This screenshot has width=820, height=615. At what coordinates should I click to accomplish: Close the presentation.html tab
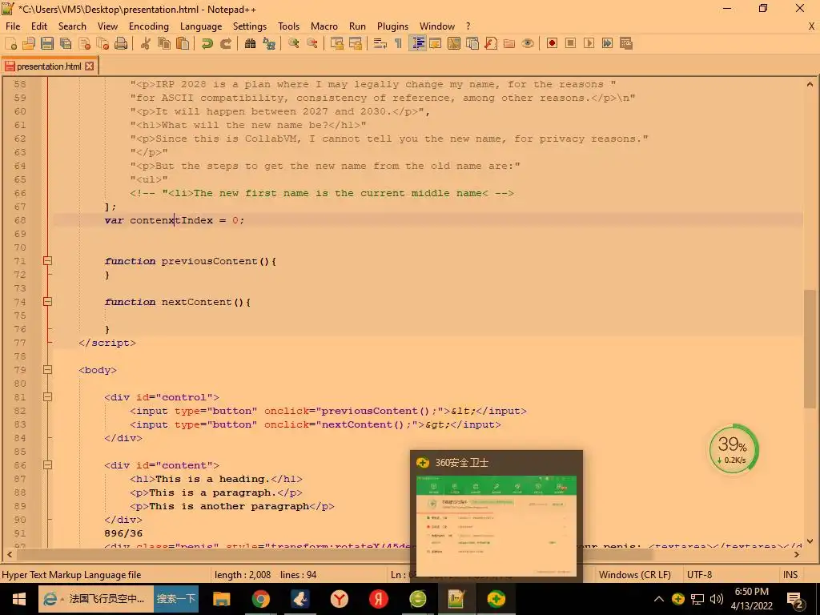pyautogui.click(x=90, y=66)
